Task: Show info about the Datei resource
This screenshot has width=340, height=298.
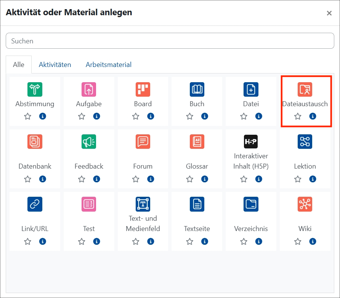Action: 259,116
